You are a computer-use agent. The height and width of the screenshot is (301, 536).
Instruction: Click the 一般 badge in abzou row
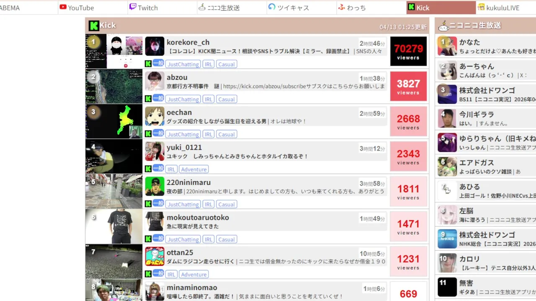158,99
